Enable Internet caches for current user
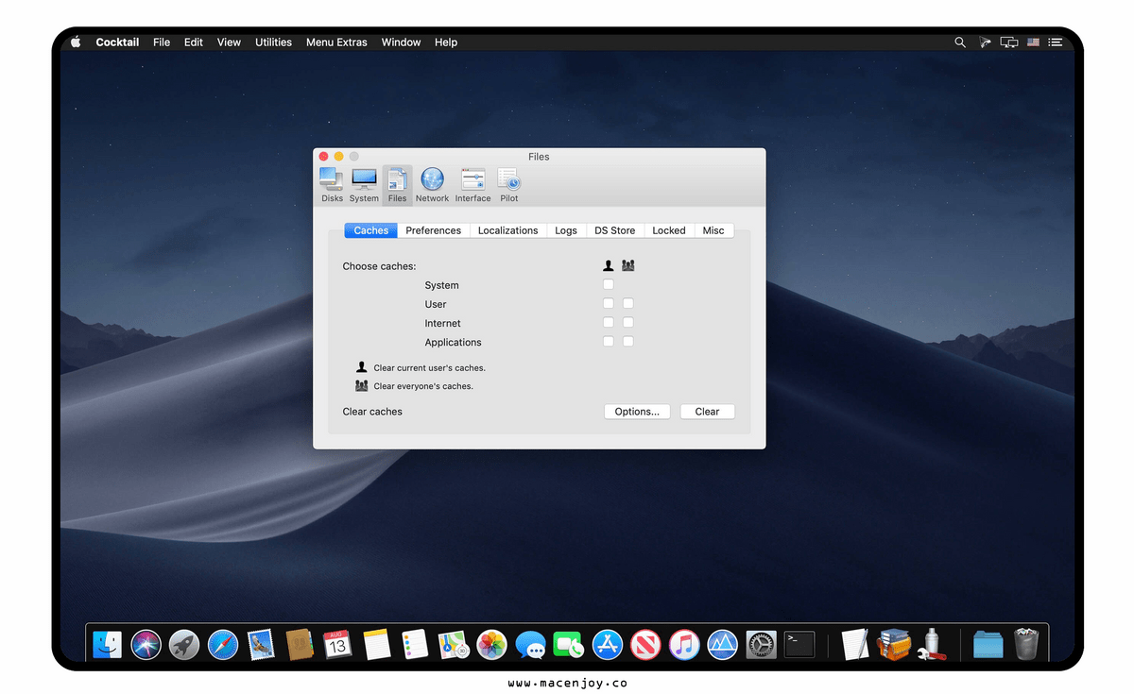Image resolution: width=1134 pixels, height=694 pixels. 608,322
